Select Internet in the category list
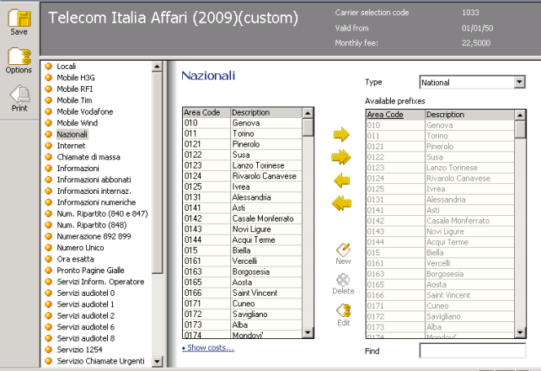 tap(71, 146)
